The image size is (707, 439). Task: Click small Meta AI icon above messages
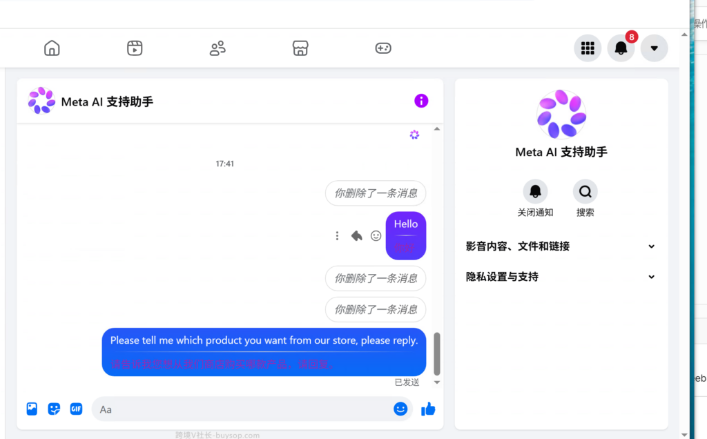click(414, 135)
